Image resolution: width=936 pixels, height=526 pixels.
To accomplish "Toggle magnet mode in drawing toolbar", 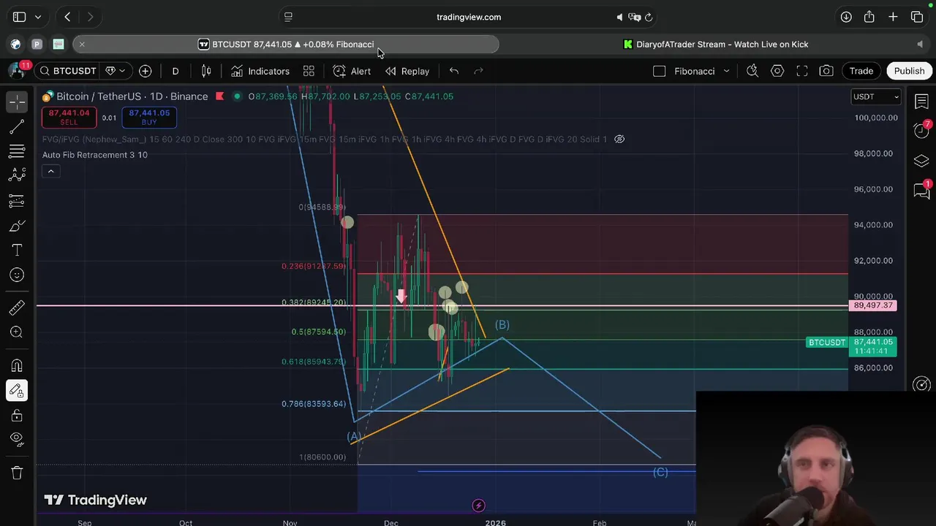I will pyautogui.click(x=17, y=365).
